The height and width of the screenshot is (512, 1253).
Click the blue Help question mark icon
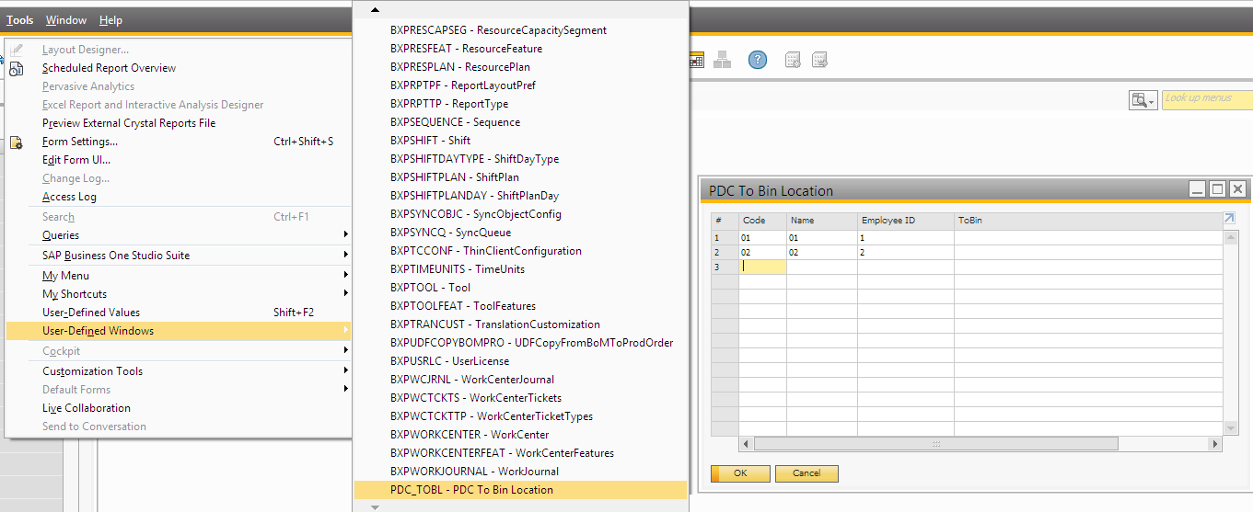(x=757, y=61)
